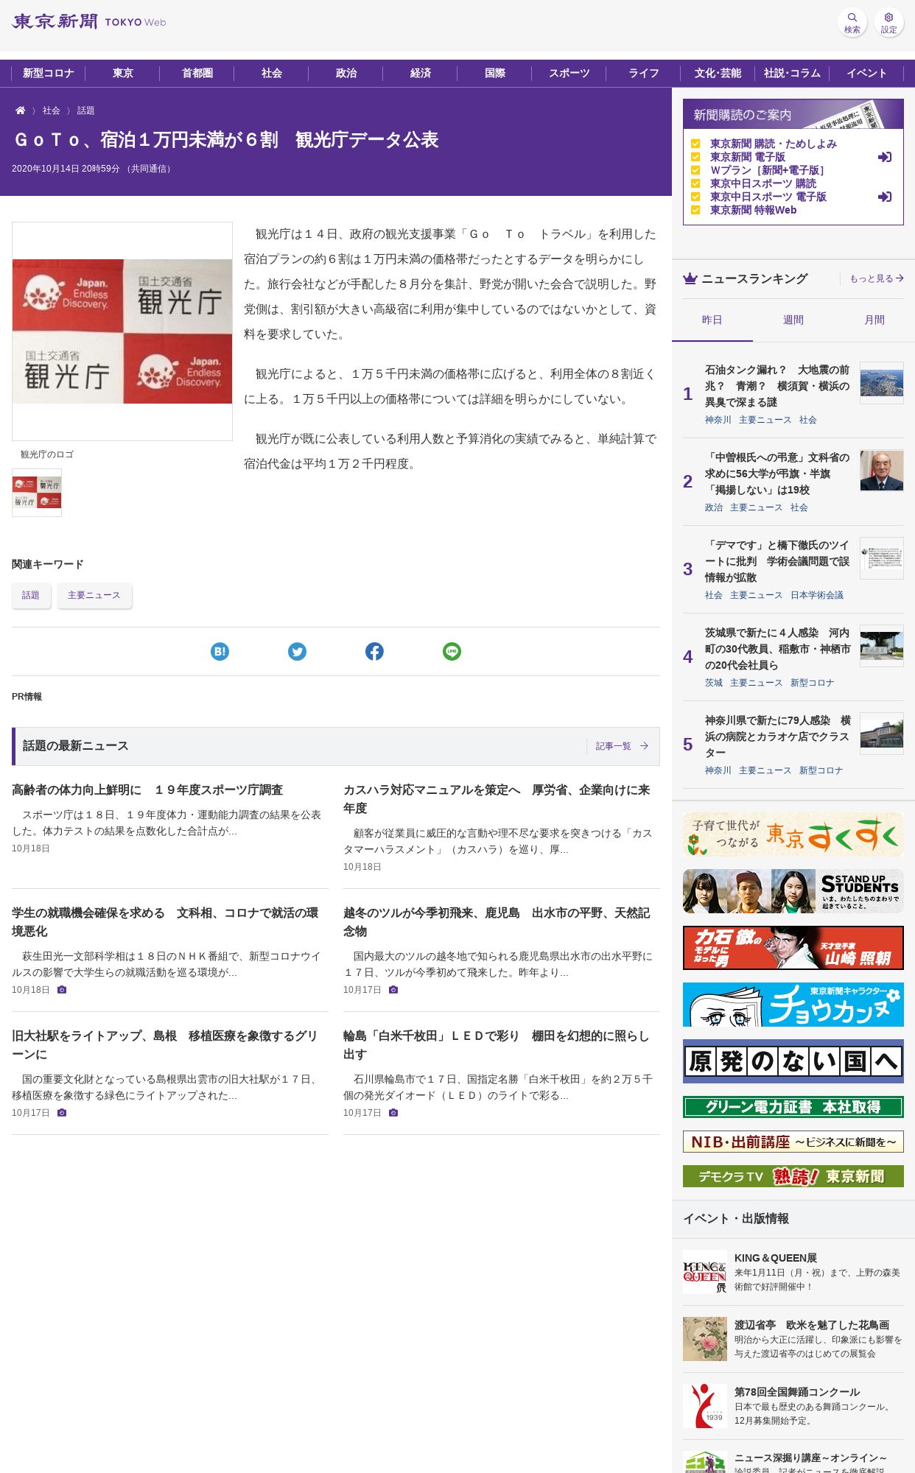
Task: Click the デモクラTV 熟読 東京新聞 banner
Action: [793, 1176]
